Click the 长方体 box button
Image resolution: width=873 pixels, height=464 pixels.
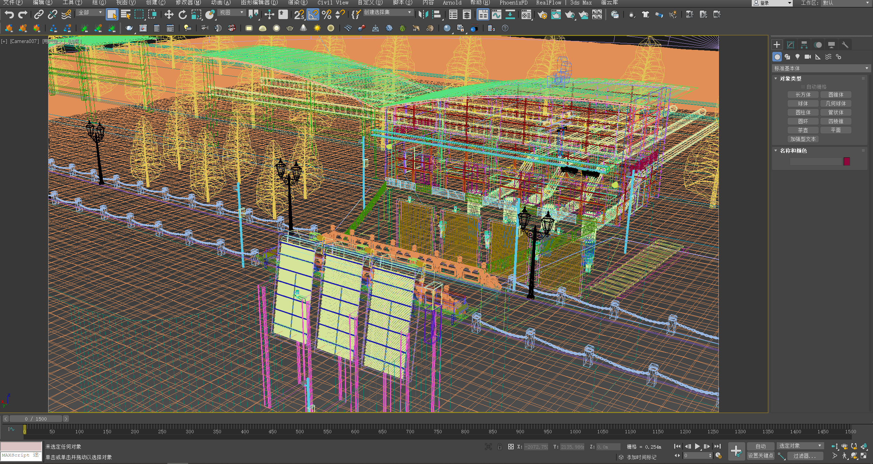point(803,95)
